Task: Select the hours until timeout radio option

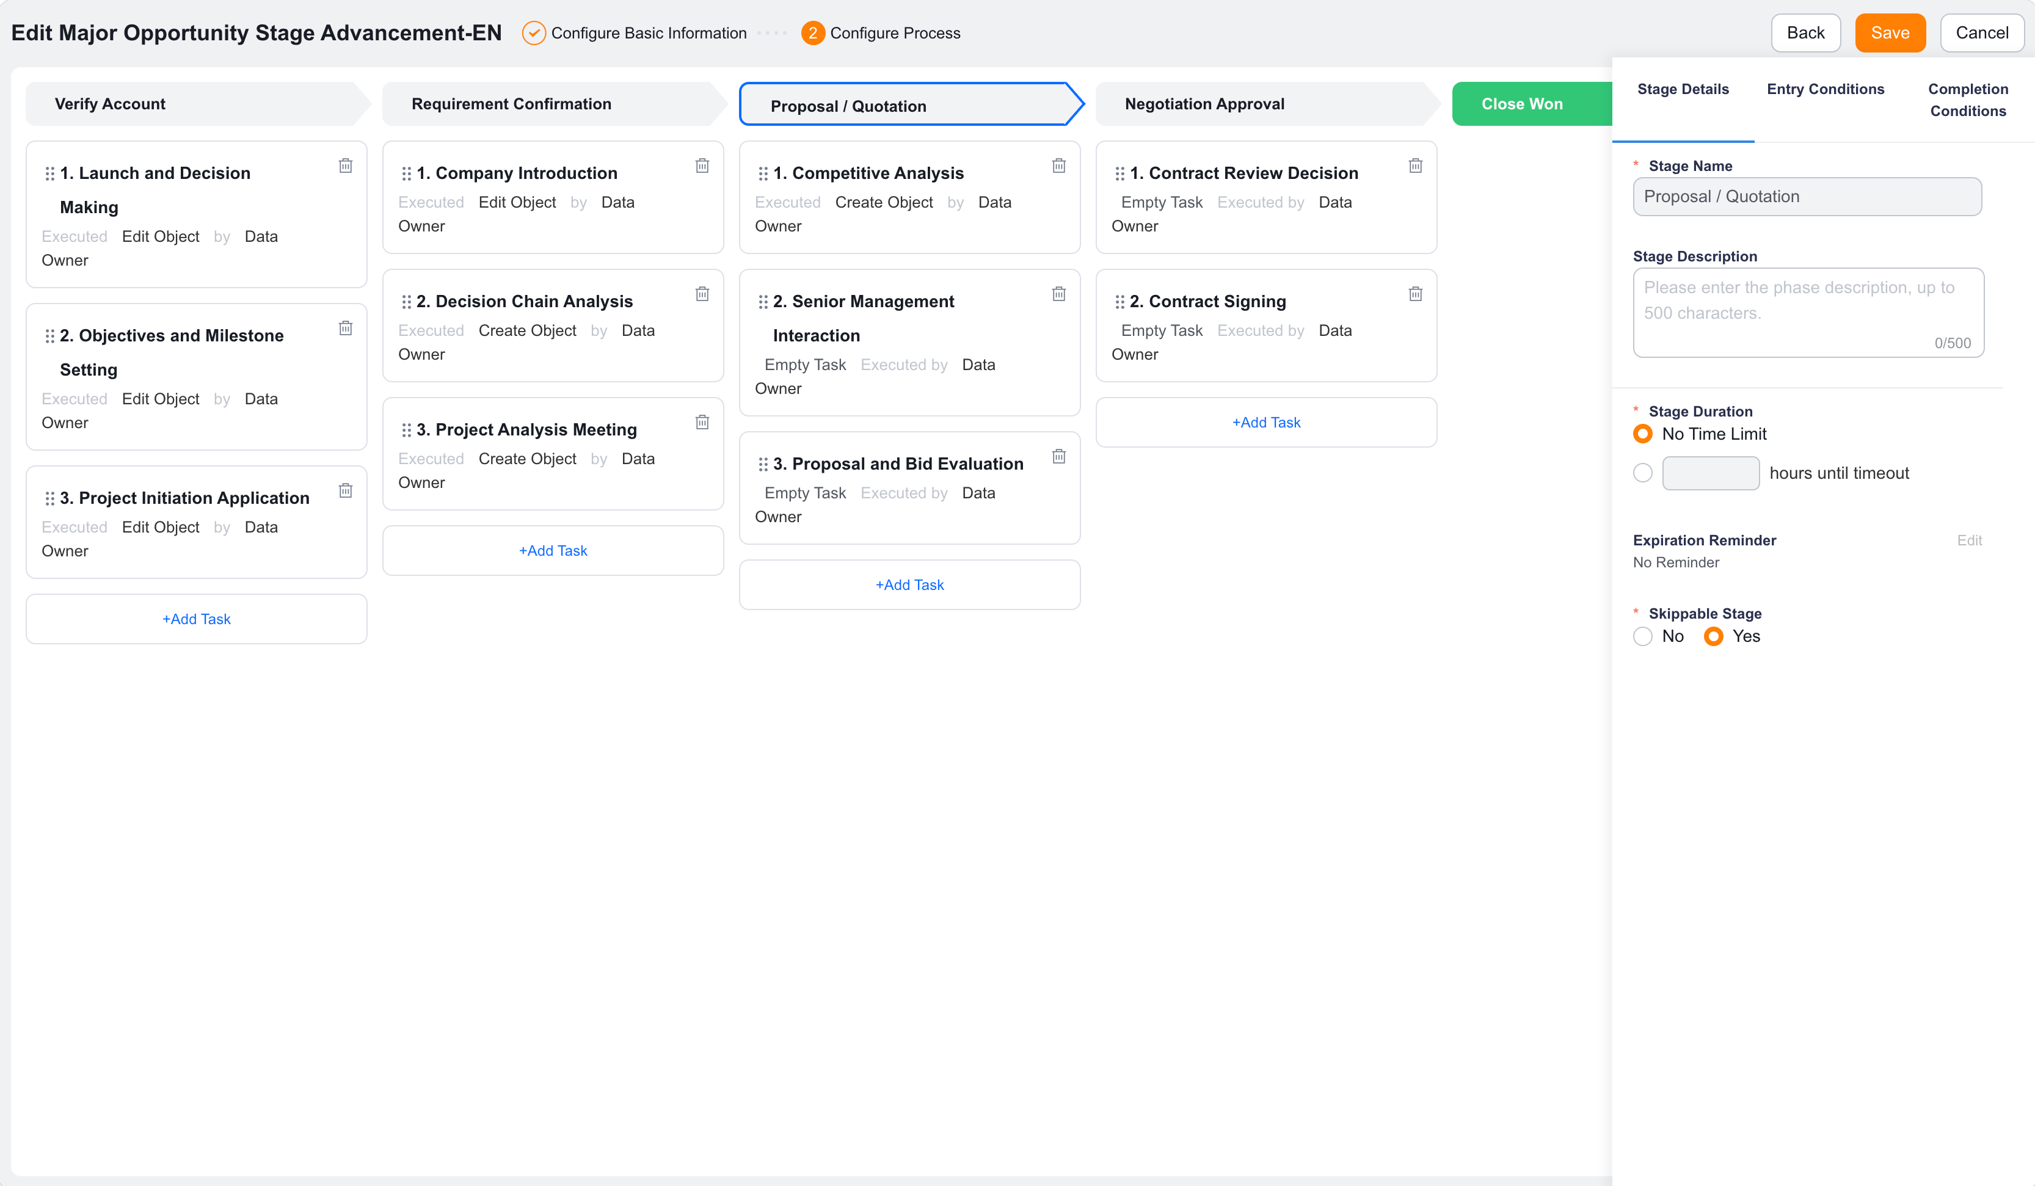Action: 1642,472
